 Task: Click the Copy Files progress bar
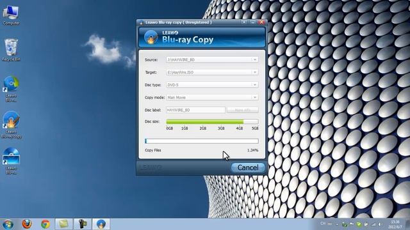(202, 141)
